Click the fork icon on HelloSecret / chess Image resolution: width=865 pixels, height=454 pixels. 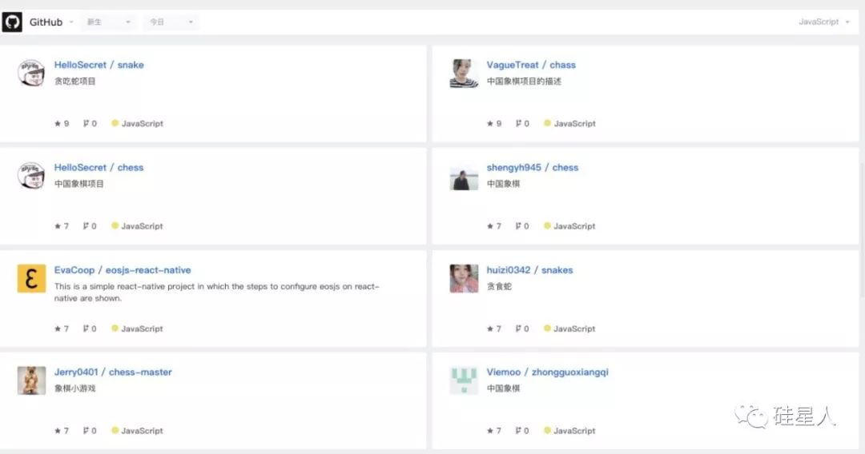tap(86, 225)
